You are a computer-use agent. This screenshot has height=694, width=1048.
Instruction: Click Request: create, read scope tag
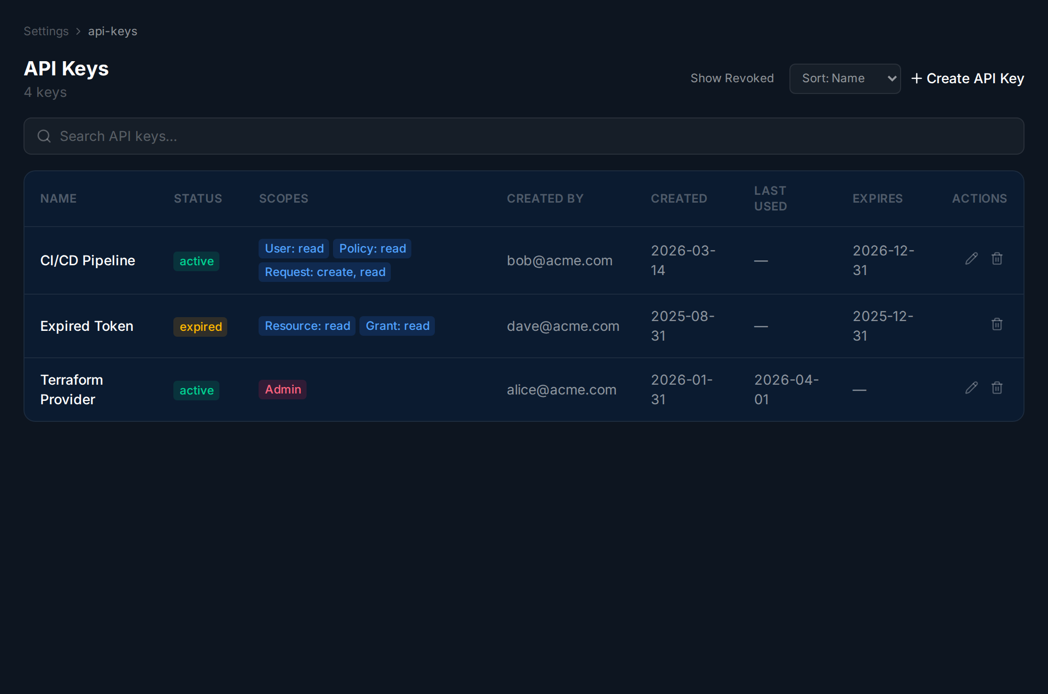coord(325,272)
